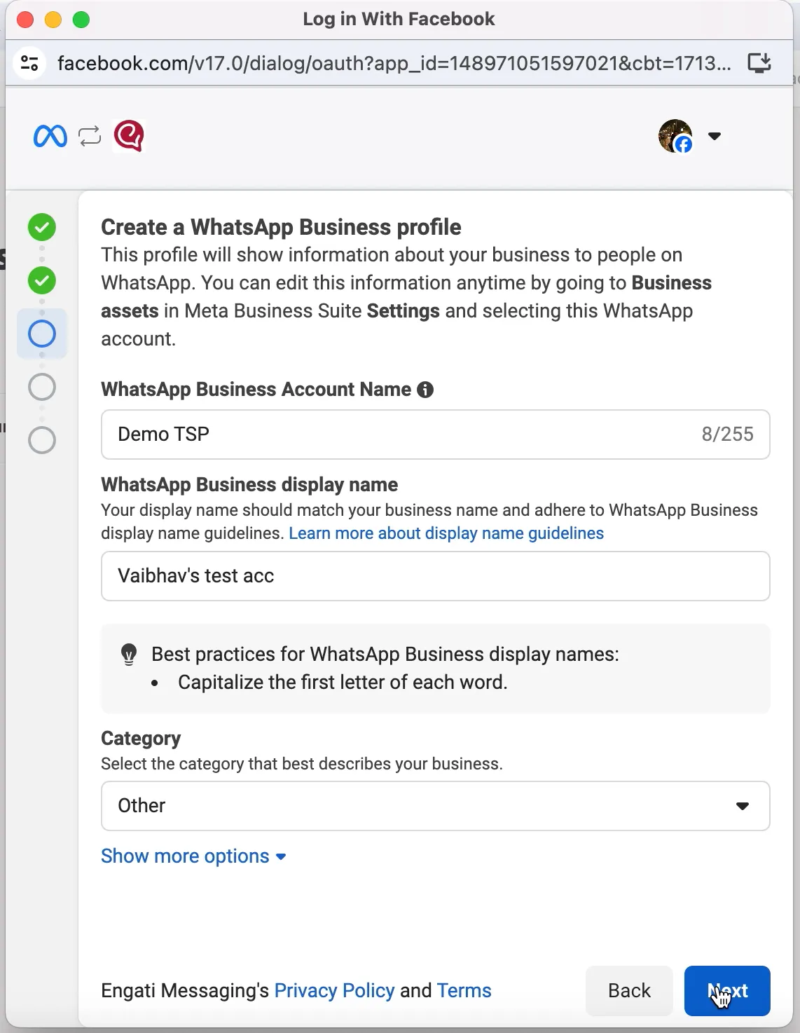Click the facebook.com URL in address bar

[394, 64]
